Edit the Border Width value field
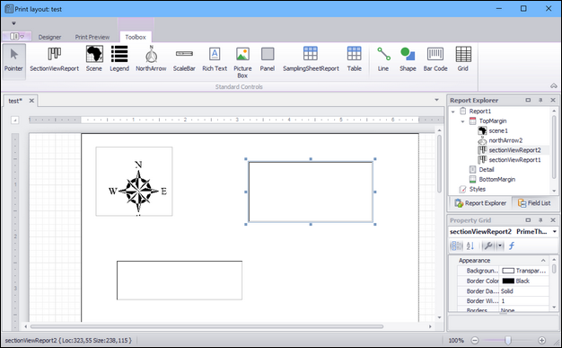Screen dimensions: 562x348 (524, 301)
